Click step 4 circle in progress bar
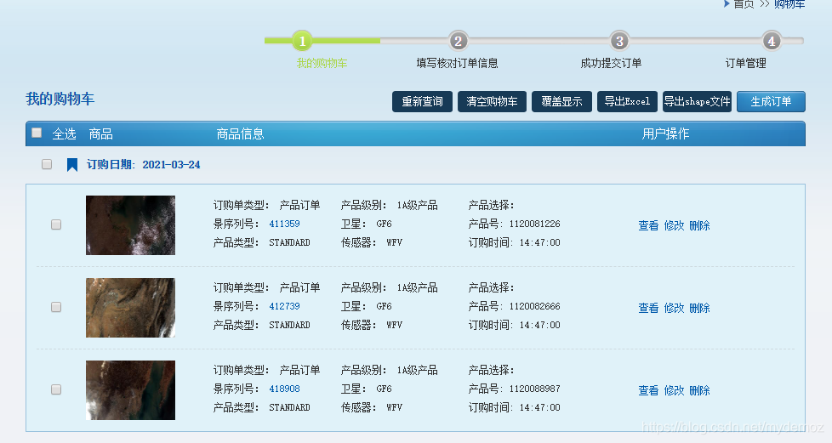 coord(772,40)
